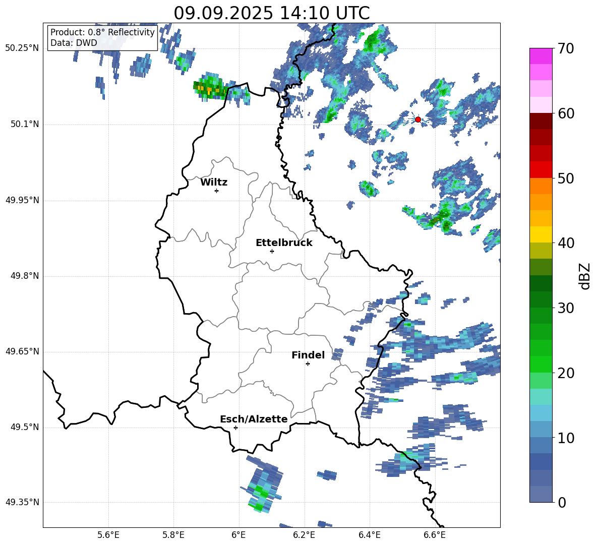Click the 49.8°N latitude label
The height and width of the screenshot is (545, 597).
pyautogui.click(x=24, y=276)
